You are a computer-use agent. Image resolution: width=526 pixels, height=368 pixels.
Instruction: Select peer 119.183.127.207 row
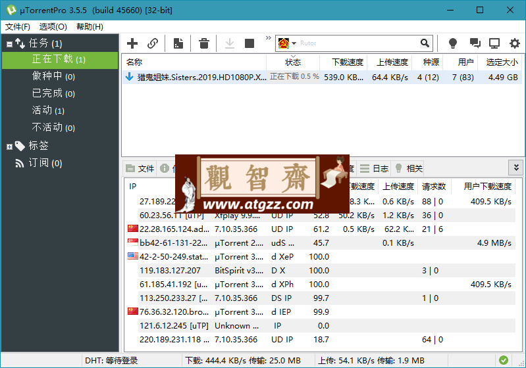[x=321, y=271]
